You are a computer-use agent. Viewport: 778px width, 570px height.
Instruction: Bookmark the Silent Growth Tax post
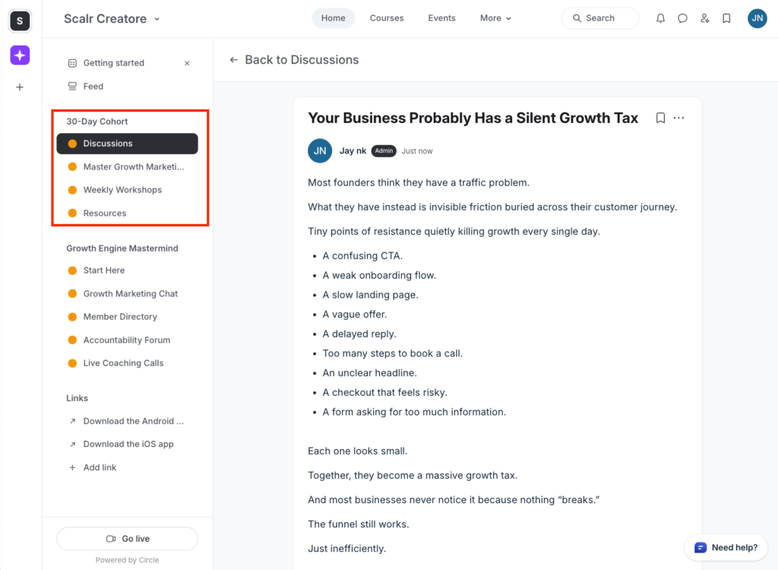tap(660, 118)
